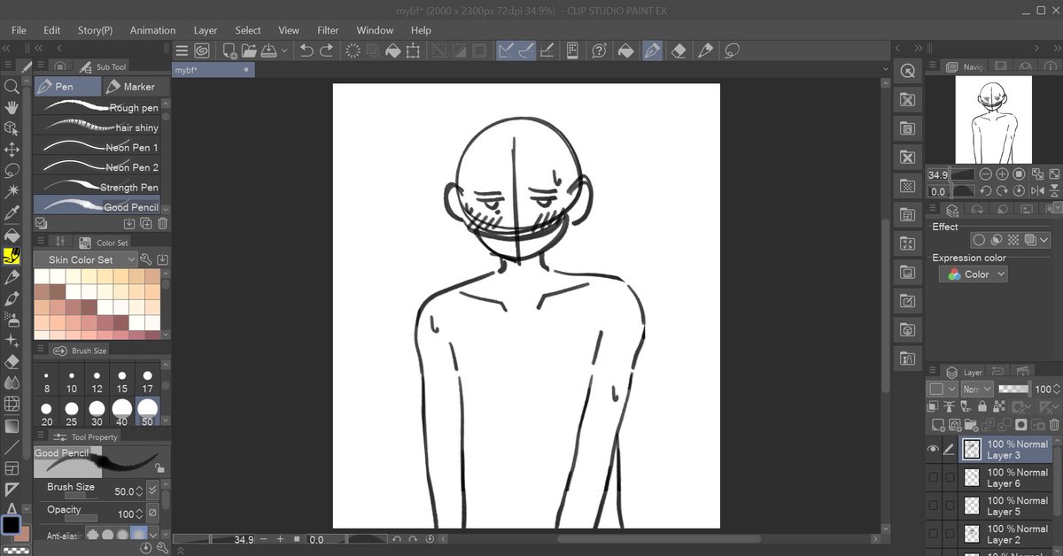Select the Lasso selection tool
This screenshot has height=556, width=1063.
12,170
